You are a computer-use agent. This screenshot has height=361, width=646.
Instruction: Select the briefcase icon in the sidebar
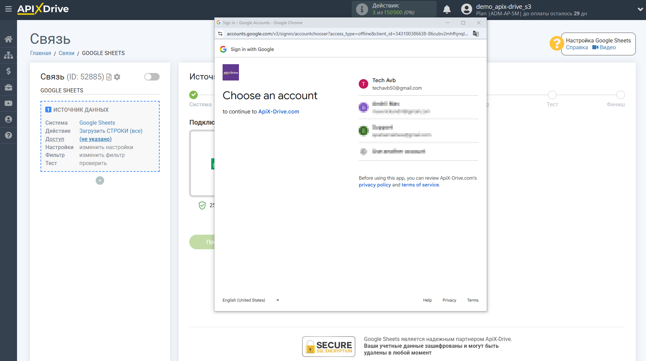9,87
